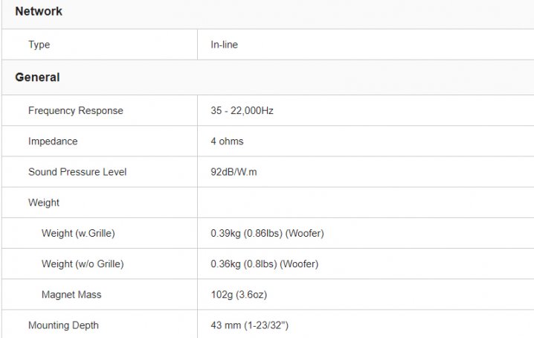Click the 43 mm mounting depth value
534x338 pixels.
pyautogui.click(x=248, y=325)
